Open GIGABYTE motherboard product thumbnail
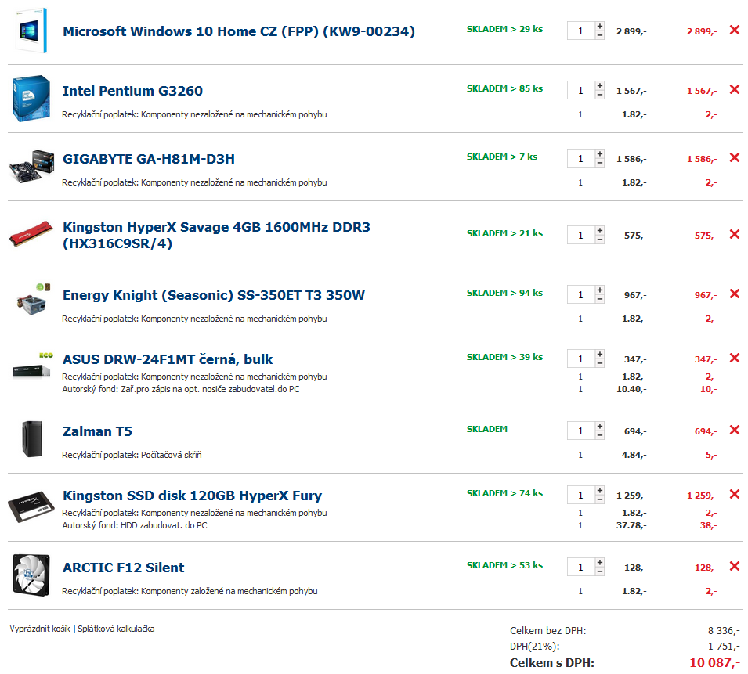 point(31,167)
